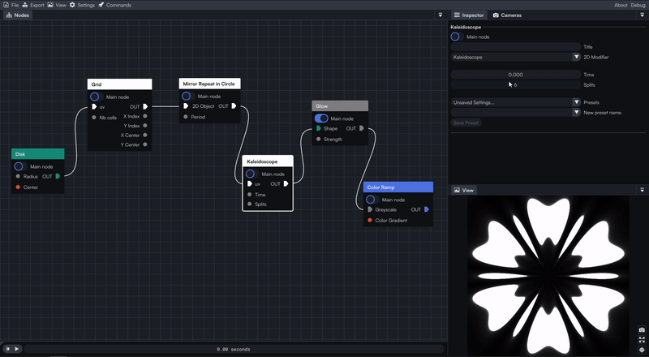Screen dimensions: 649x357
Task: Open the Presets dropdown arrow
Action: pyautogui.click(x=576, y=102)
